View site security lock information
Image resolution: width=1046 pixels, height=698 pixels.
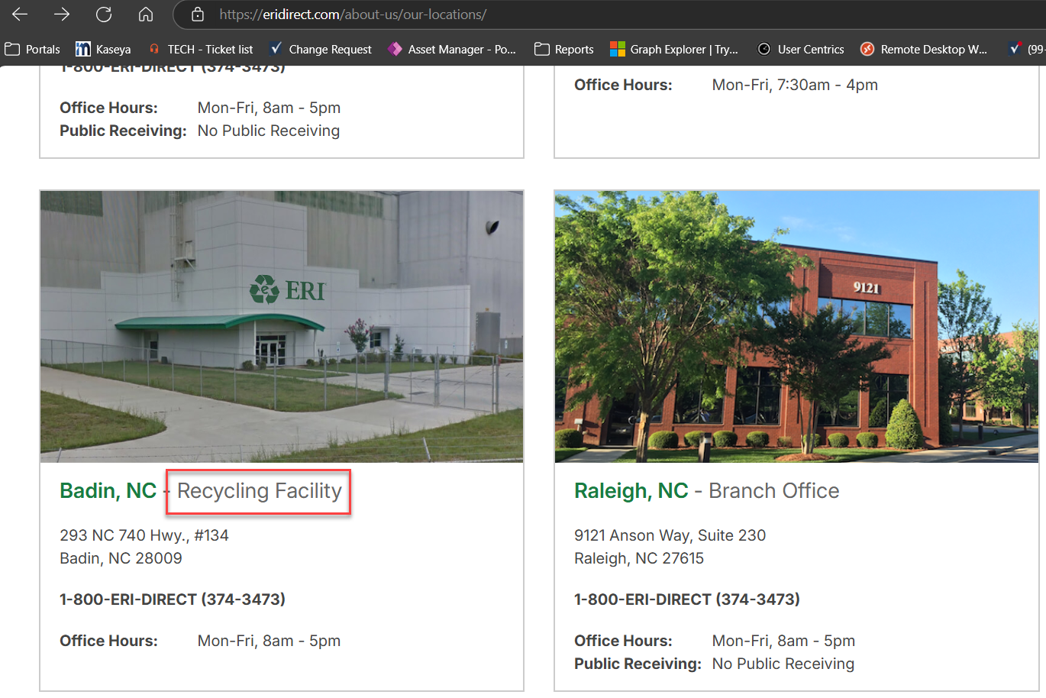coord(198,15)
